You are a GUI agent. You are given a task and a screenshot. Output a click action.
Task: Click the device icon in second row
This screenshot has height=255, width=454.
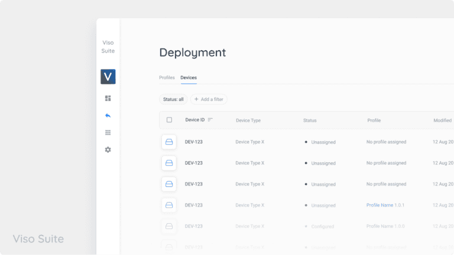[169, 163]
